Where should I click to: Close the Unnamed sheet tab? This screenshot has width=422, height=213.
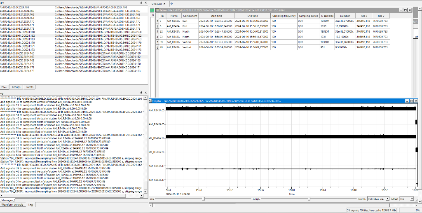pyautogui.click(x=165, y=4)
